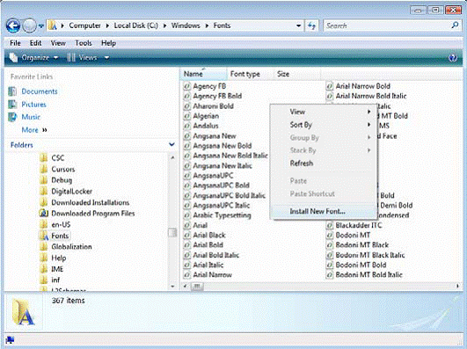Image resolution: width=467 pixels, height=349 pixels.
Task: Select the Globalization folder in tree
Action: tap(71, 247)
